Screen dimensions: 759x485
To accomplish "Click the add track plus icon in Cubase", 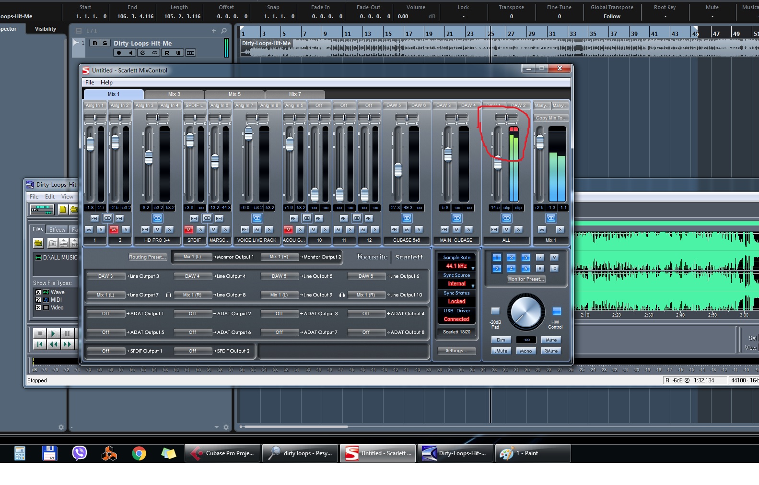I will coord(214,31).
